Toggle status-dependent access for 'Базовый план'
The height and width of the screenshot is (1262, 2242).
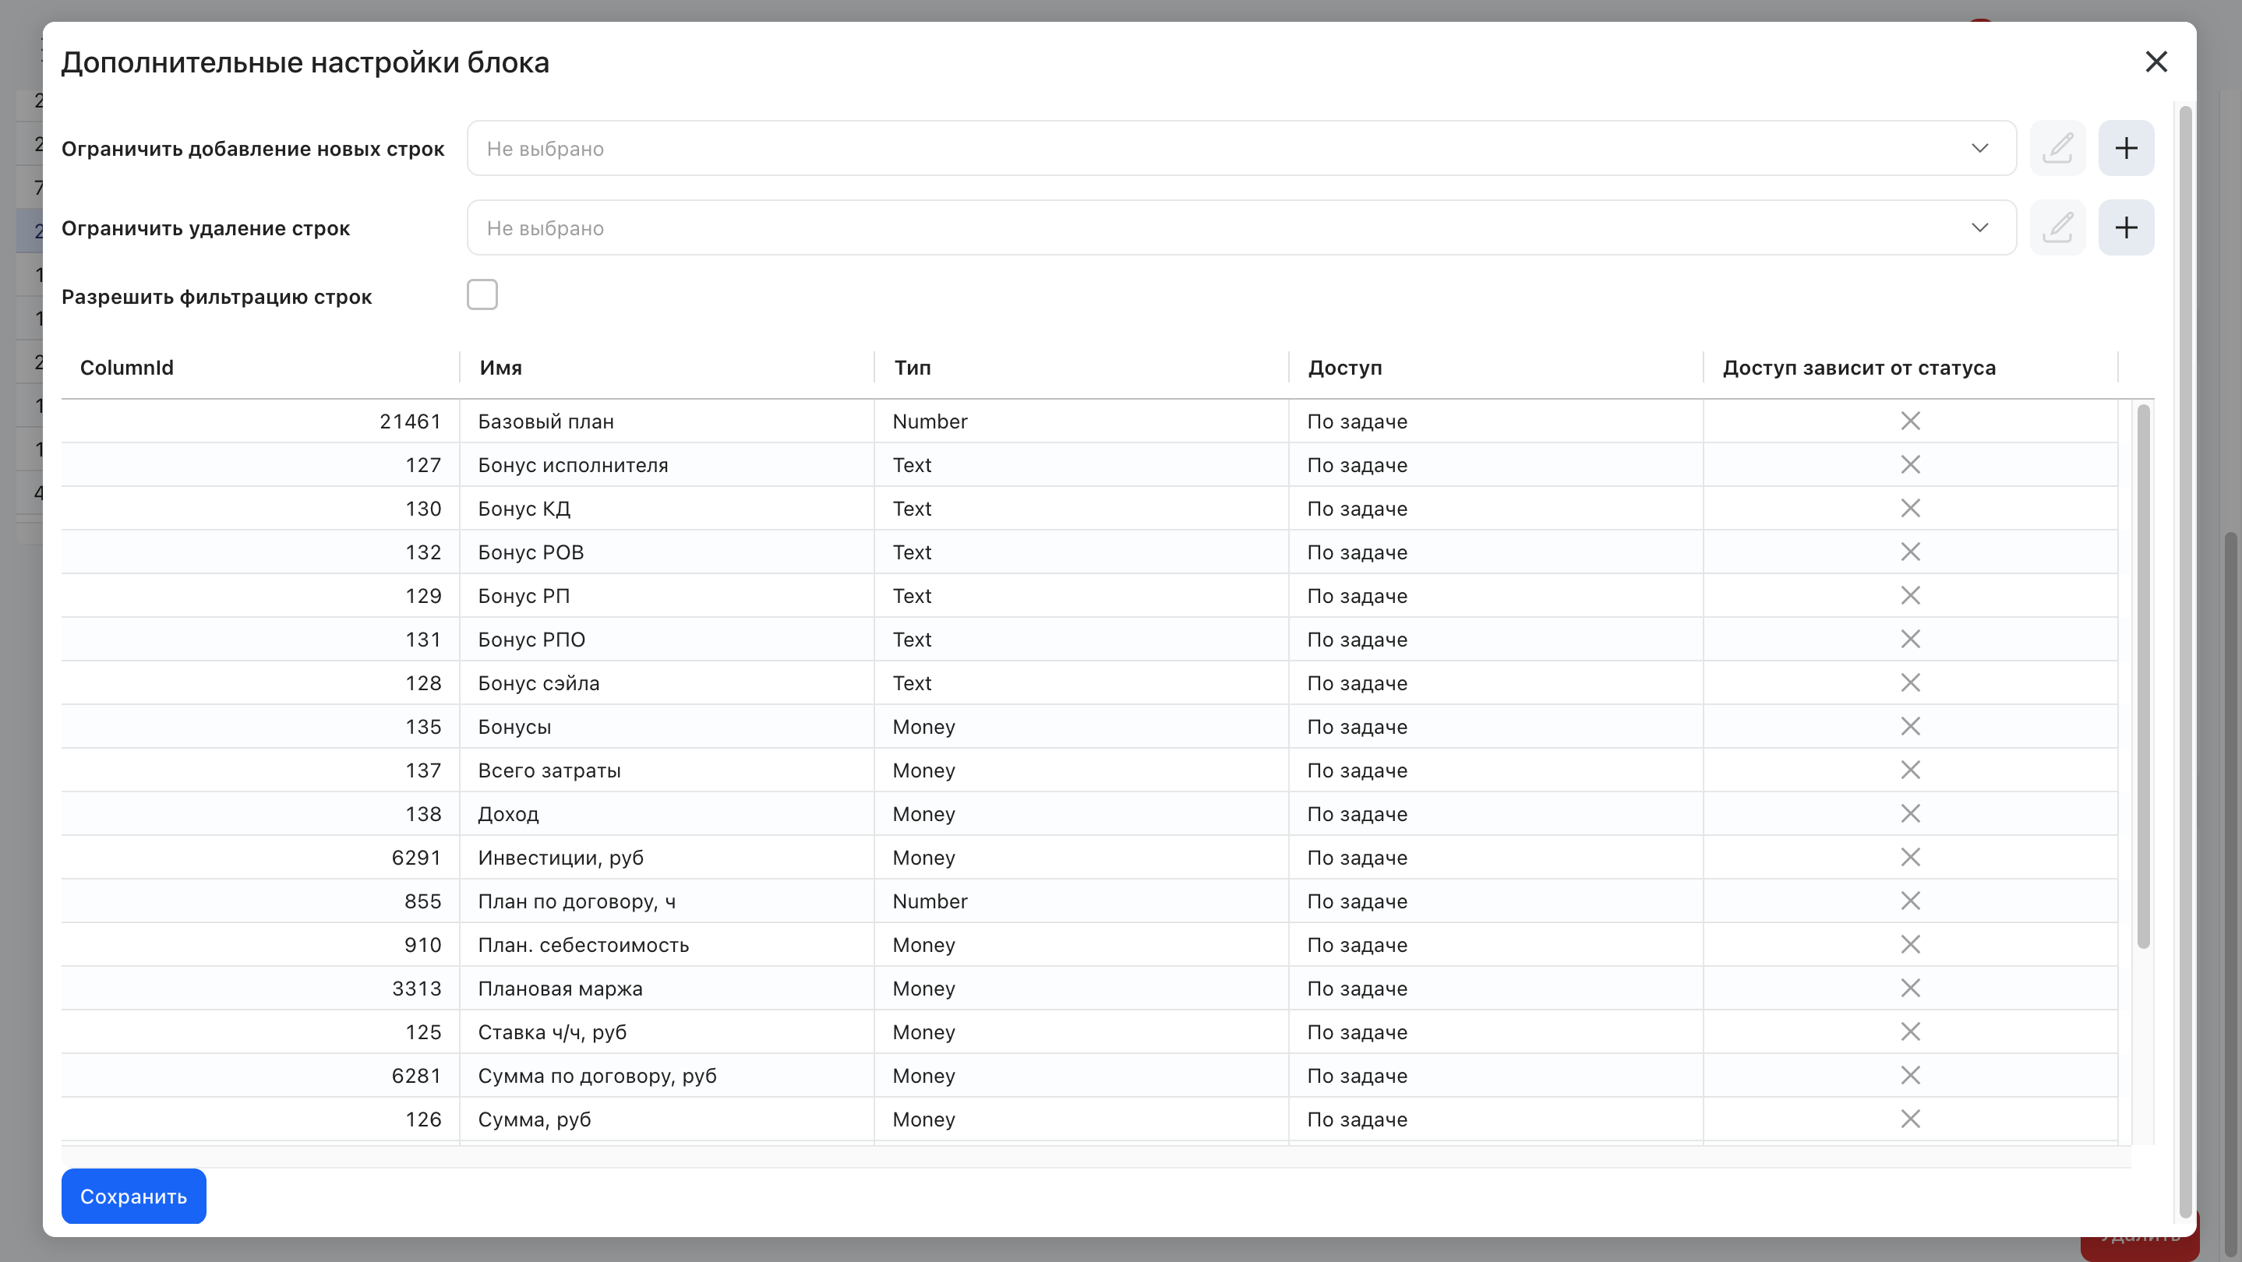pos(1910,421)
